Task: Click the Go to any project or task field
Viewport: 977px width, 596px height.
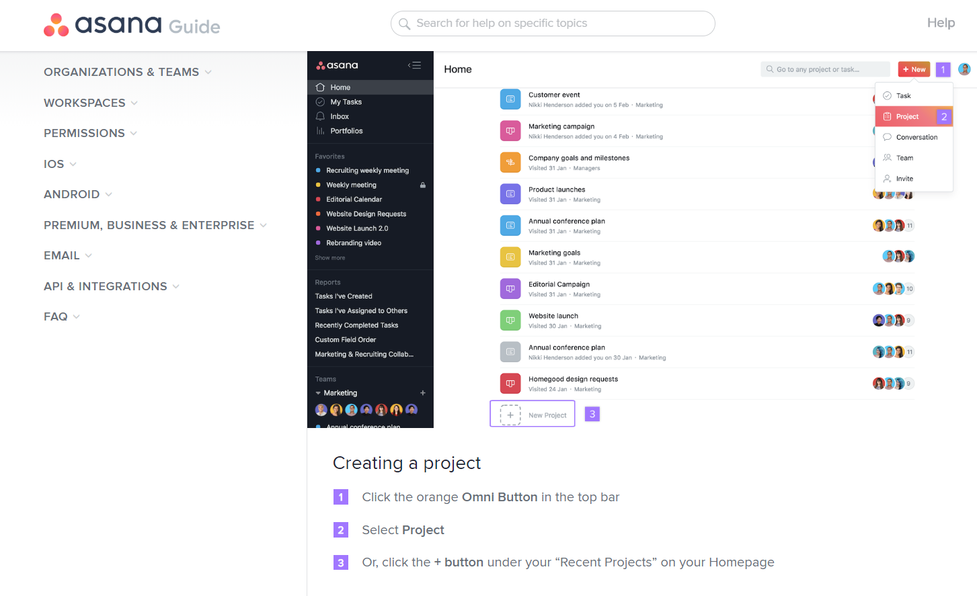Action: point(825,69)
